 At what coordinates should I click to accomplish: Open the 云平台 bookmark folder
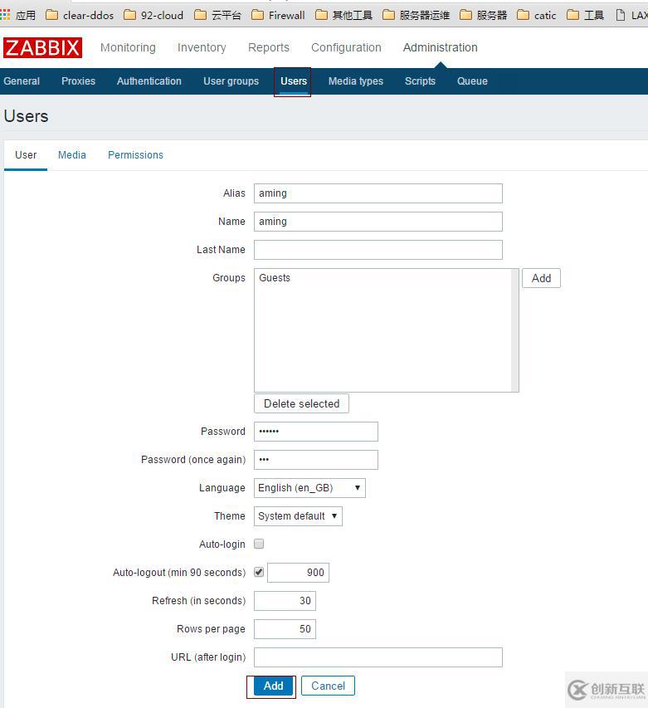[x=217, y=15]
